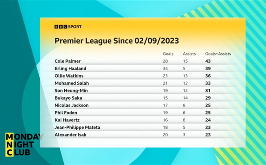Choose Mohamed Salah from the list
Image resolution: width=266 pixels, height=165 pixels.
[x=72, y=83]
